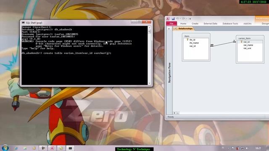Click the Access icon in the taskbar
The image size is (269, 151).
[52, 148]
